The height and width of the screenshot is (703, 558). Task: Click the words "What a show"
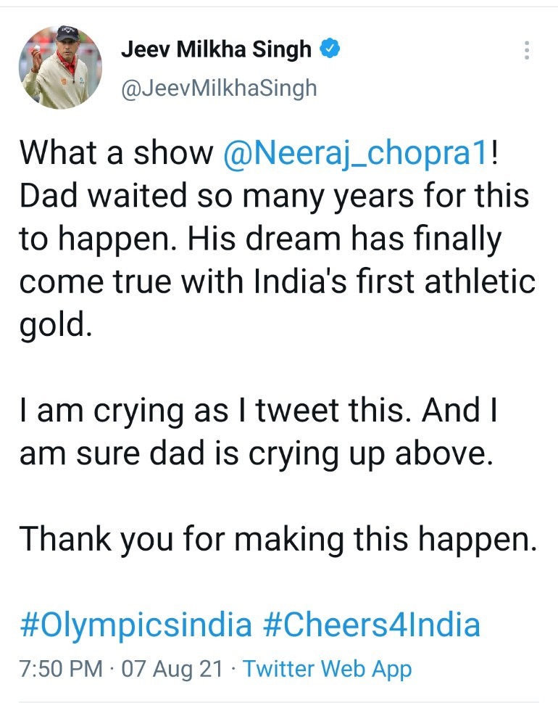(116, 154)
